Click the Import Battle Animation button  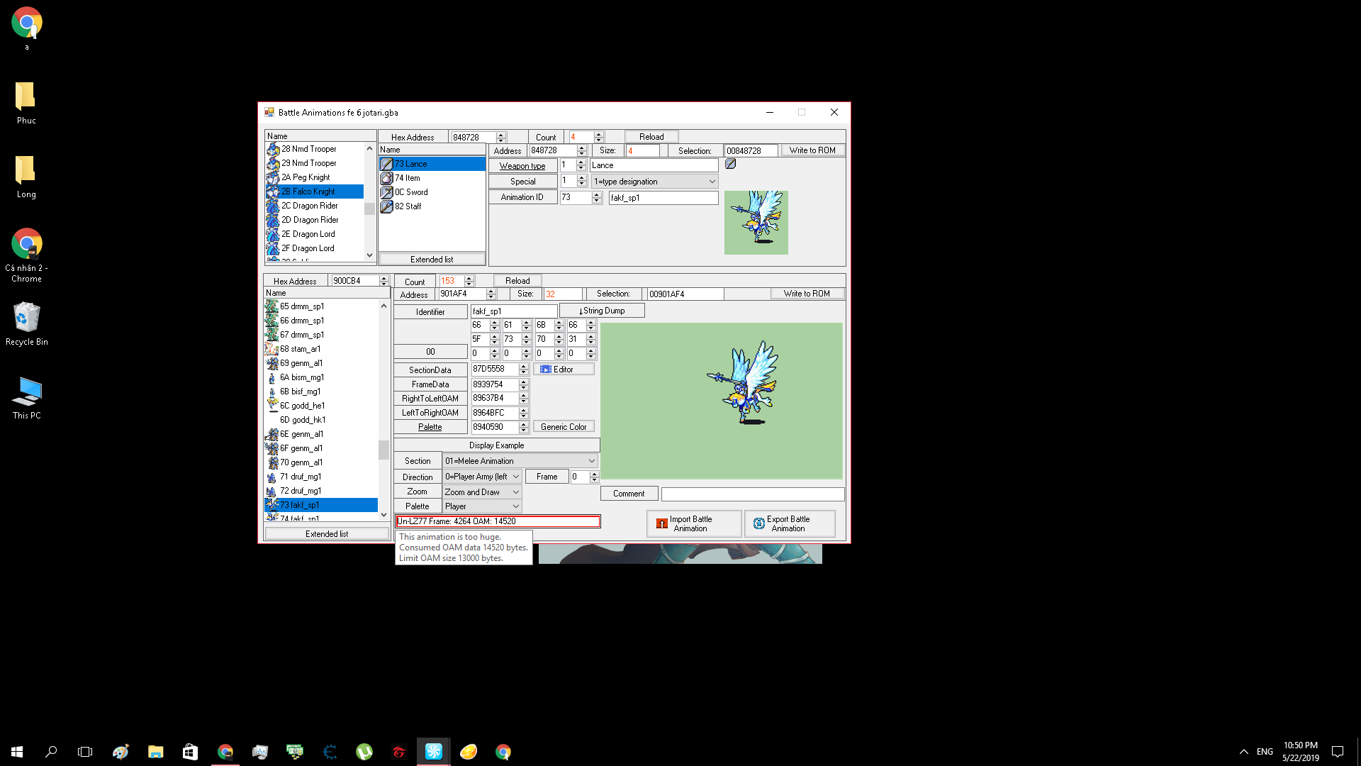tap(693, 523)
